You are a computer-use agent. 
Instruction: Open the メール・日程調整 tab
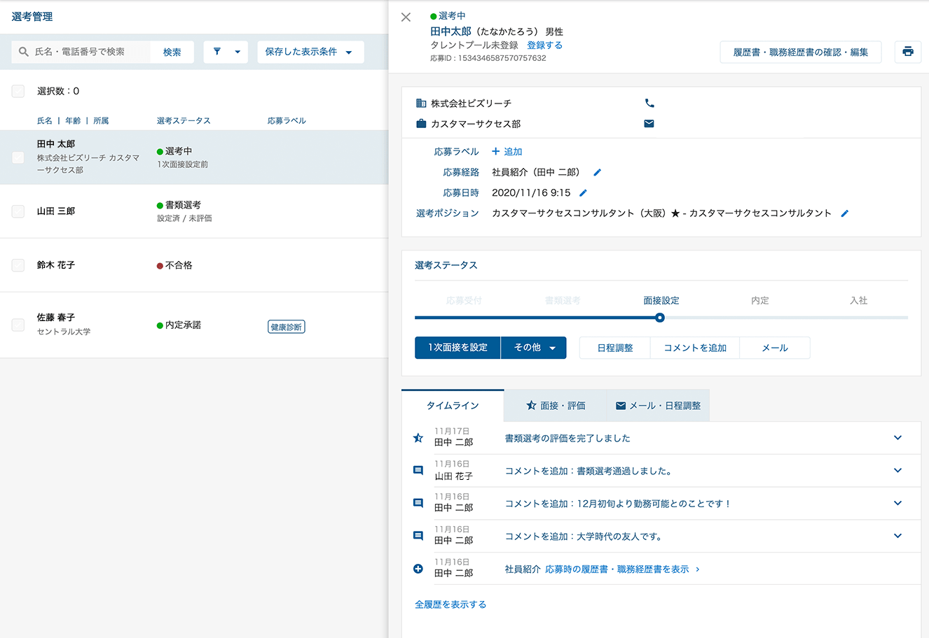point(658,406)
